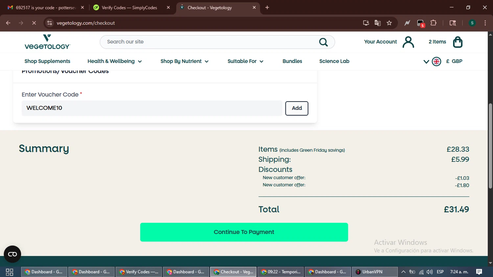Click the UK flag currency icon
This screenshot has height=277, width=493.
(436, 61)
